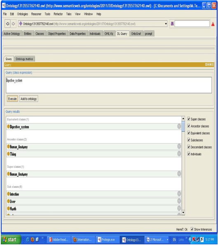The height and width of the screenshot is (245, 218).
Task: Click the Windows start button
Action: (x=11, y=240)
